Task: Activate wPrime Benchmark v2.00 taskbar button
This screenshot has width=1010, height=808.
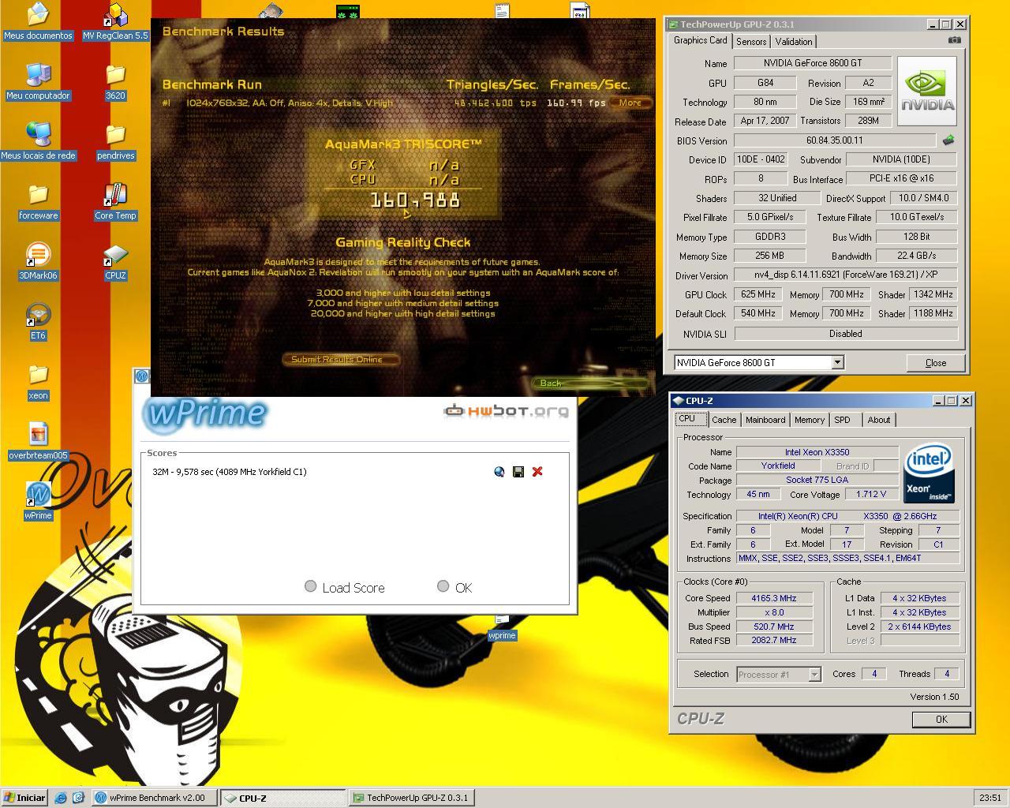Action: pos(155,798)
